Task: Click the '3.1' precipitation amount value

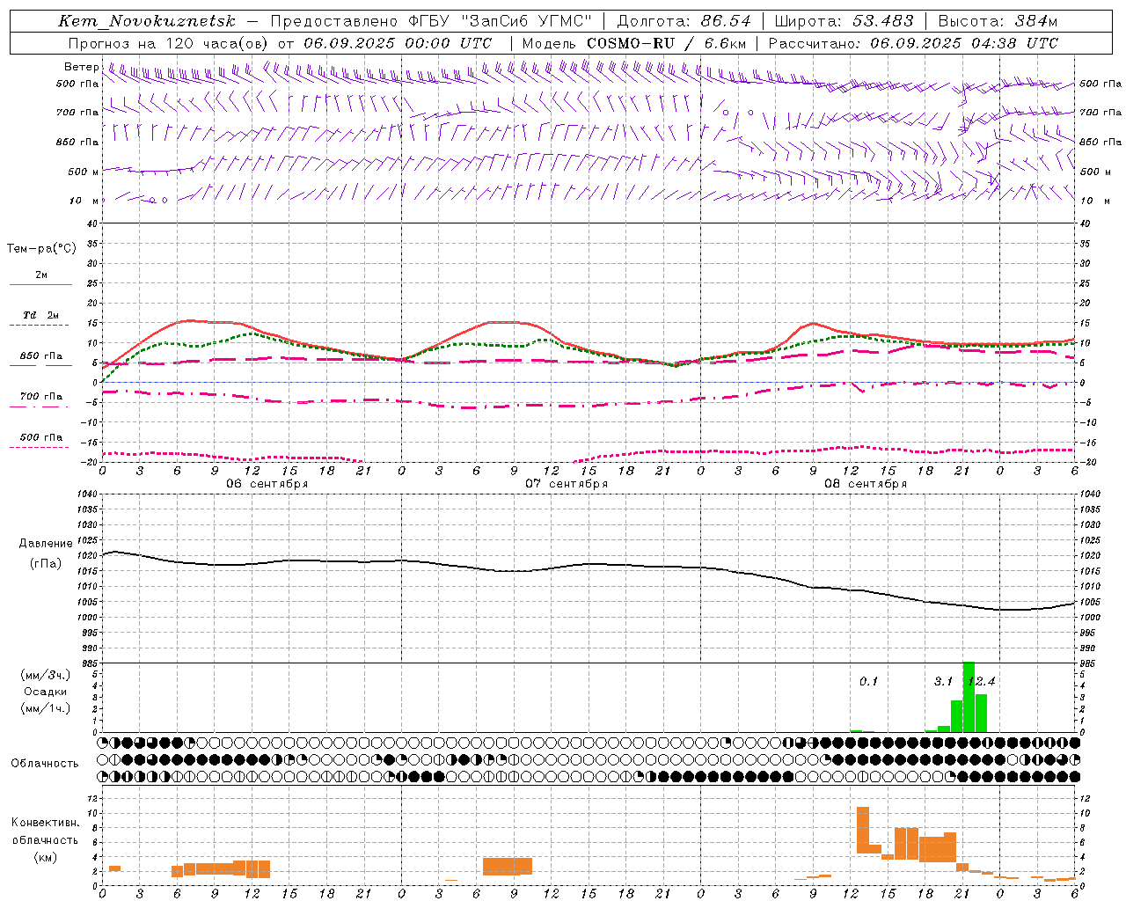Action: point(943,681)
